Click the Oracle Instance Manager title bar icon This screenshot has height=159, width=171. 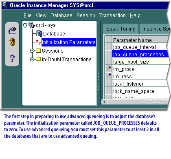click(5, 5)
